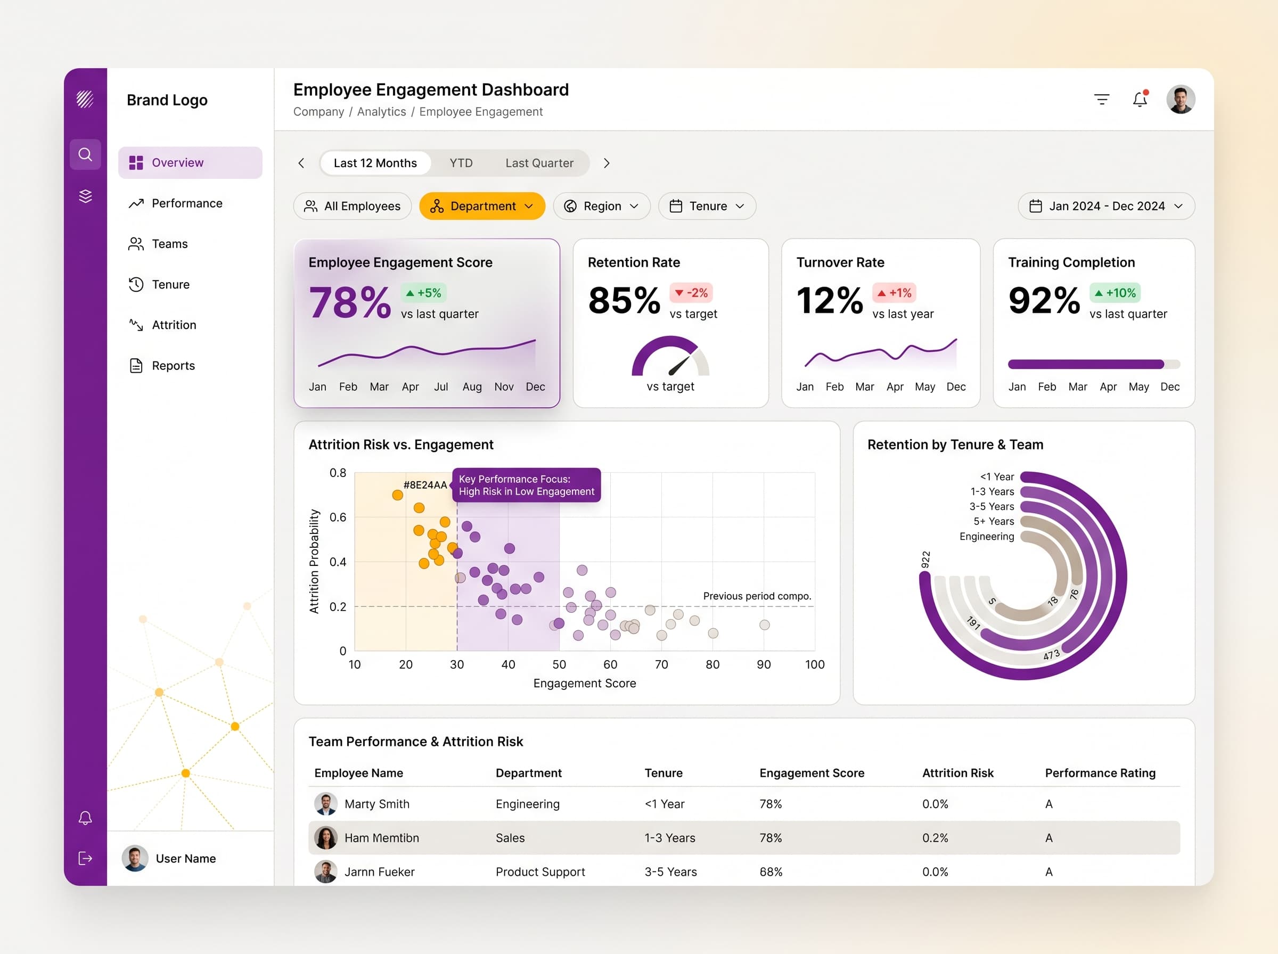Open search from the purple sidebar
Viewport: 1278px width, 954px height.
pyautogui.click(x=85, y=154)
